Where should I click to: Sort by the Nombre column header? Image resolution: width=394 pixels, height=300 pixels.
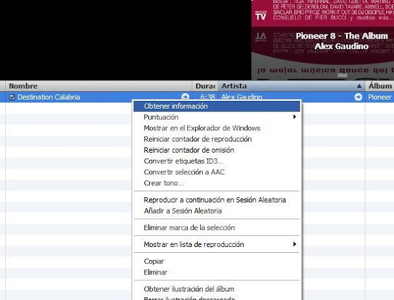pos(98,86)
